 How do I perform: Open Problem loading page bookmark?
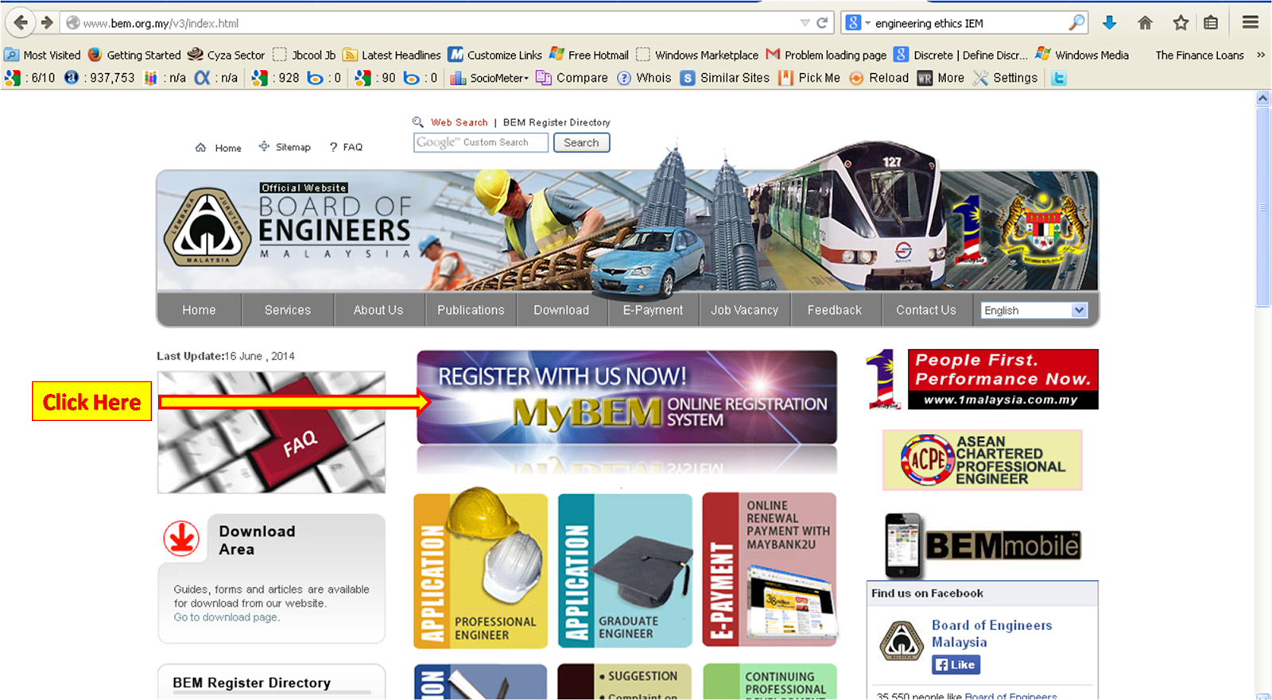pos(826,55)
